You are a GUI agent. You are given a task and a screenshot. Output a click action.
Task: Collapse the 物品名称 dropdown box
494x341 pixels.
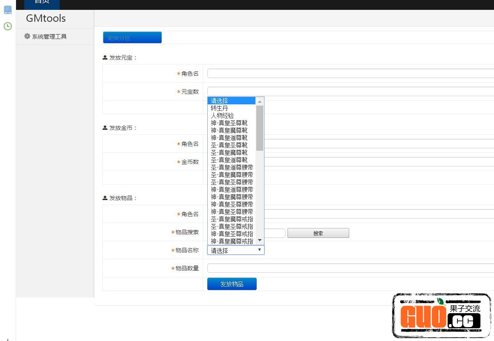pyautogui.click(x=236, y=250)
